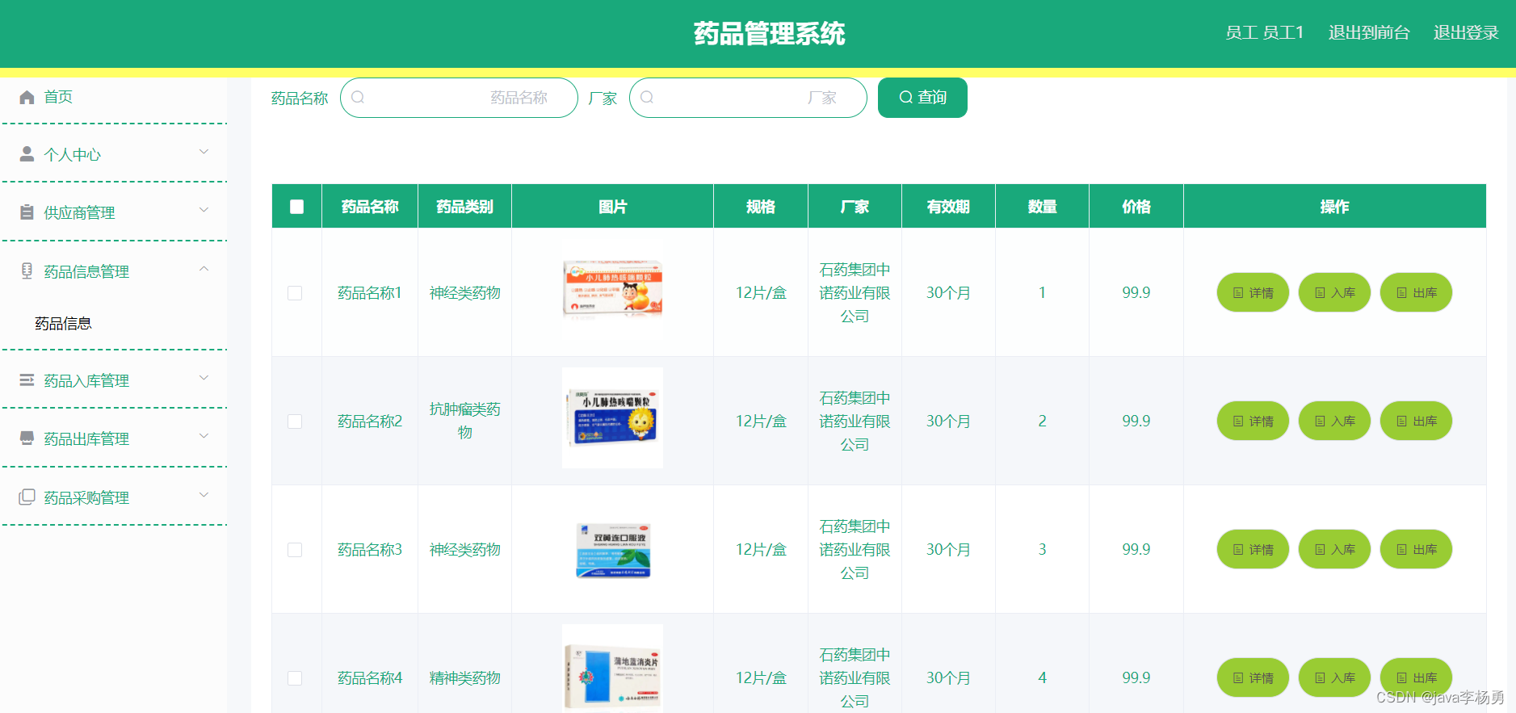Click the 查询 search button
Screen dimensions: 1516x713
point(922,98)
